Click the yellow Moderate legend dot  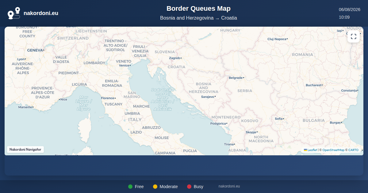(x=155, y=187)
